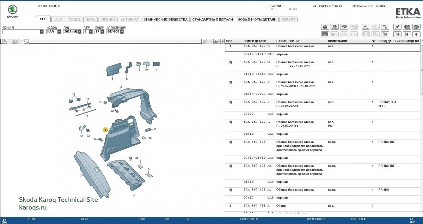Click the pushpin icon
The width and height of the screenshot is (423, 224).
tap(397, 27)
